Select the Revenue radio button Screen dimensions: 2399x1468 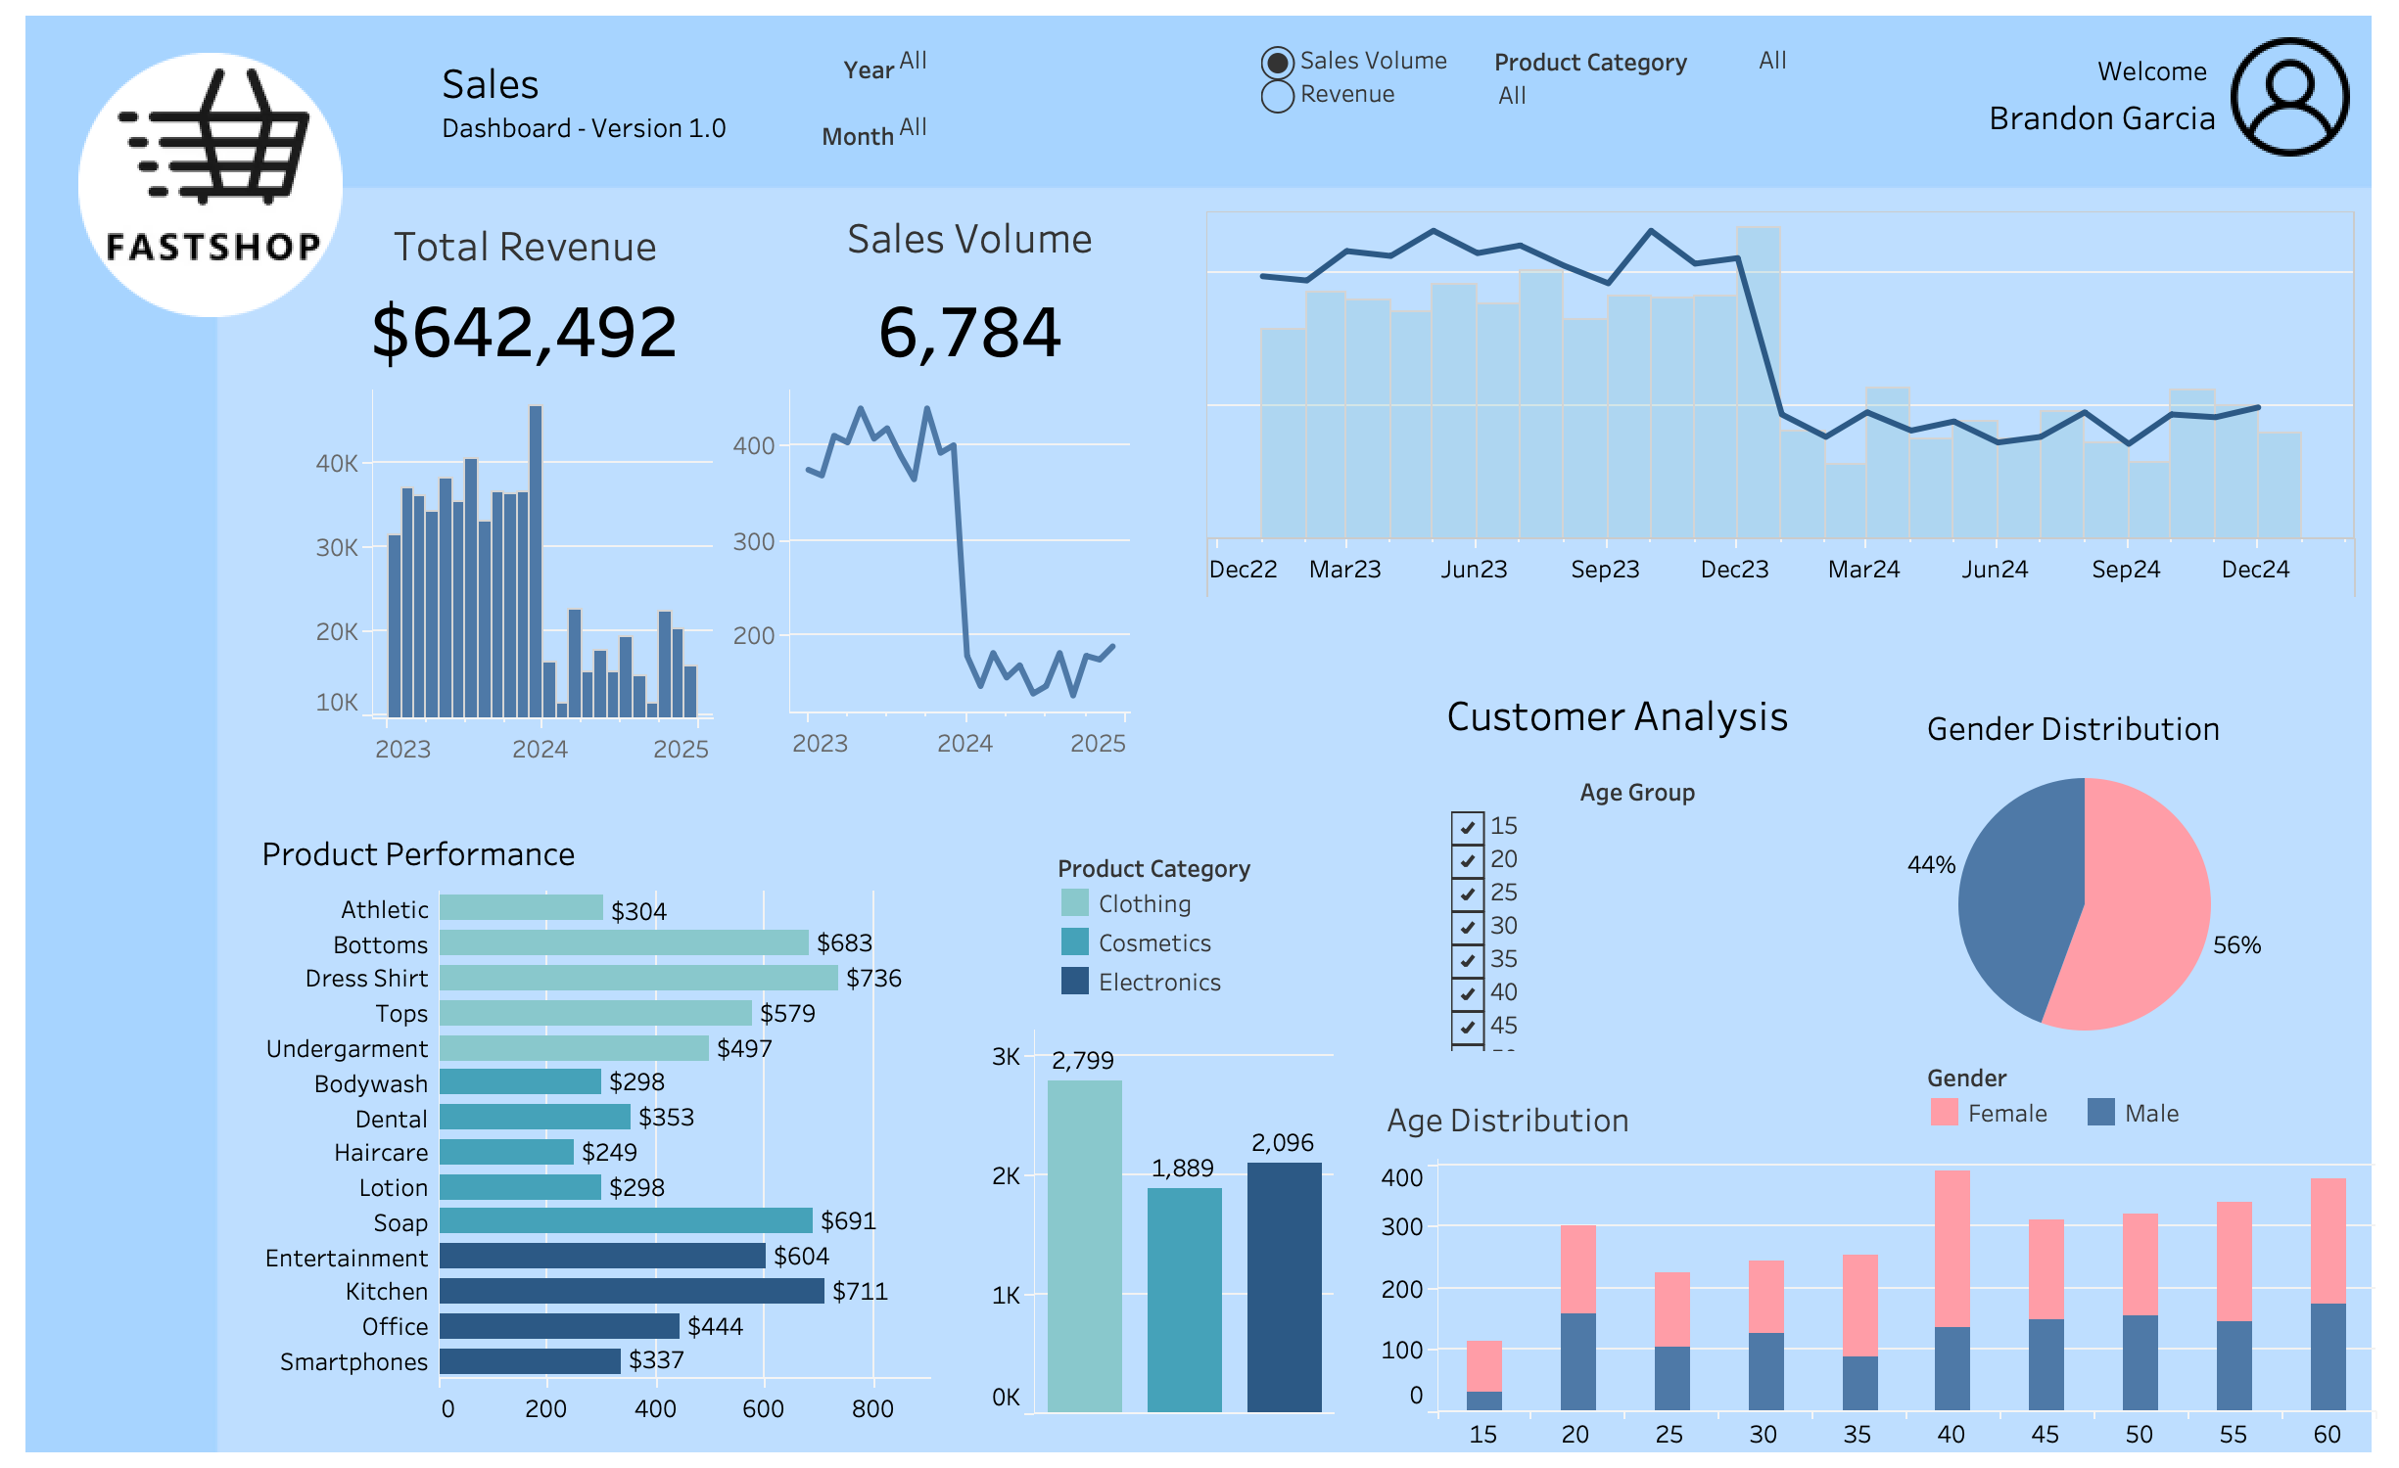(1277, 96)
